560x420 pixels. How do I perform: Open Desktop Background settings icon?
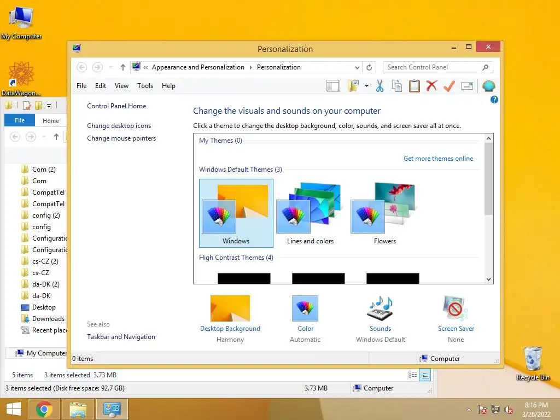click(230, 308)
